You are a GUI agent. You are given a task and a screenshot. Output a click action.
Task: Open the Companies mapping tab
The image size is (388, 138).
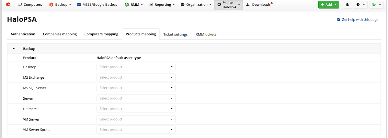60,34
